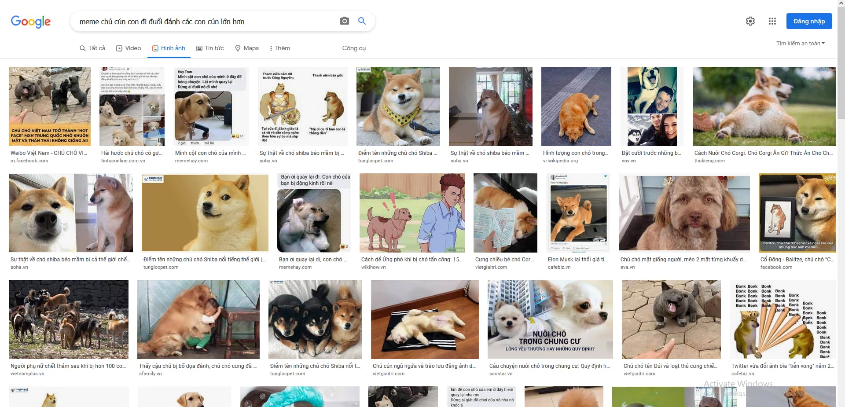Expand the Tìm kiếm an toàn dropdown
The width and height of the screenshot is (845, 407).
(801, 43)
